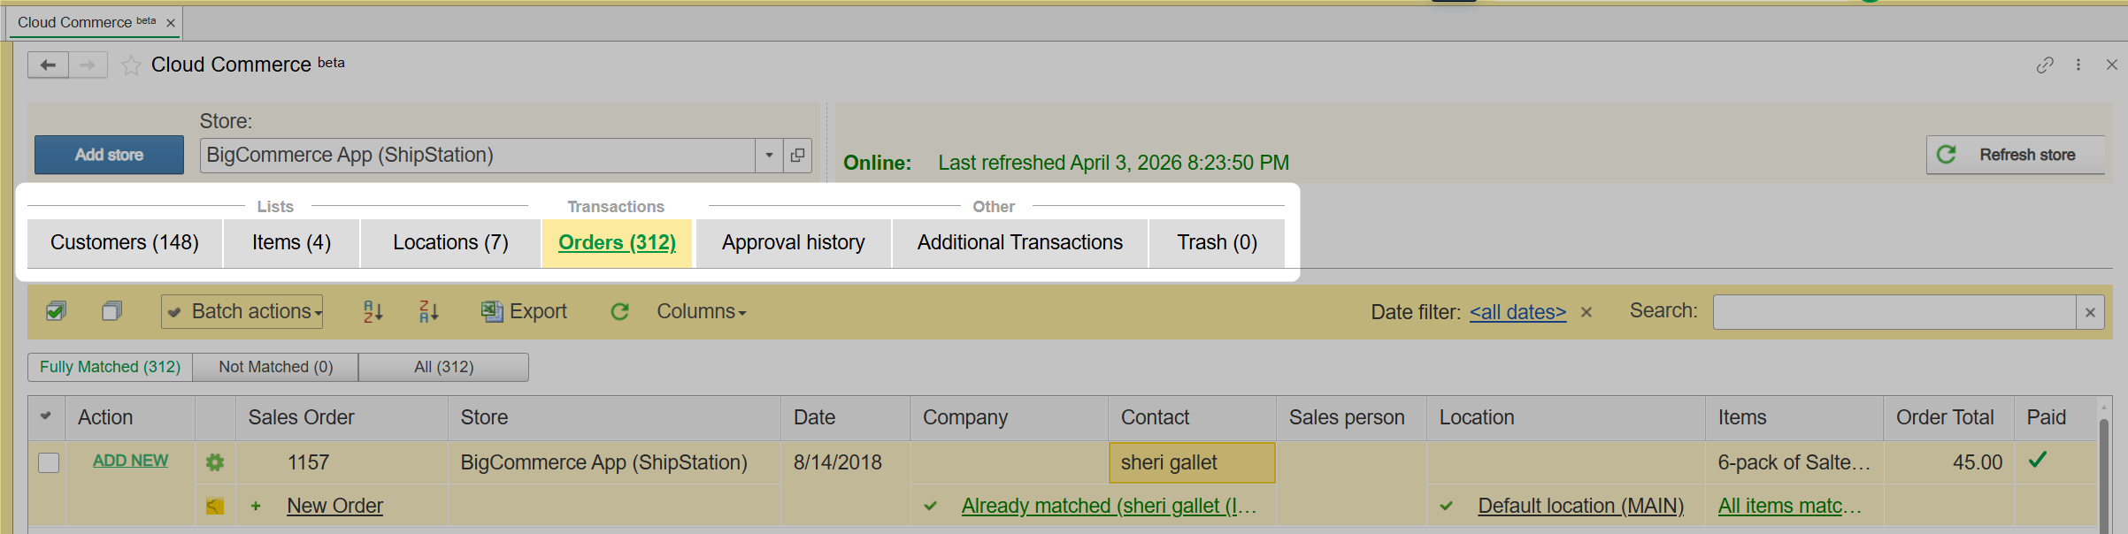Viewport: 2128px width, 534px height.
Task: Click into the Search input field
Action: 1894,312
